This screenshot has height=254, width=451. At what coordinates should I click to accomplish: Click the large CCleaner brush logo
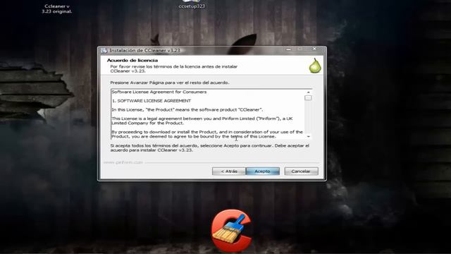(232, 231)
